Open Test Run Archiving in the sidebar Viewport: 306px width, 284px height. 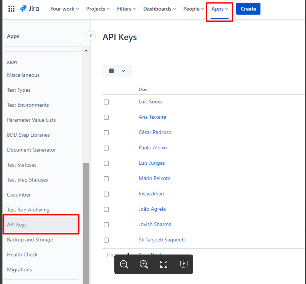tap(28, 210)
